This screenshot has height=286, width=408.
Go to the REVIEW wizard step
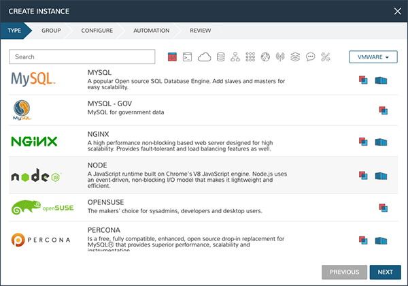click(201, 31)
